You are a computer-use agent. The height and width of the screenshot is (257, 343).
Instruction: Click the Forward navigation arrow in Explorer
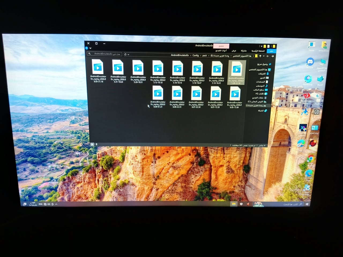pos(268,56)
